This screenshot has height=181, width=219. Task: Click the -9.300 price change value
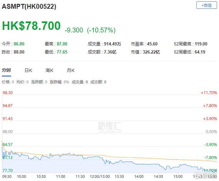[x=74, y=30]
